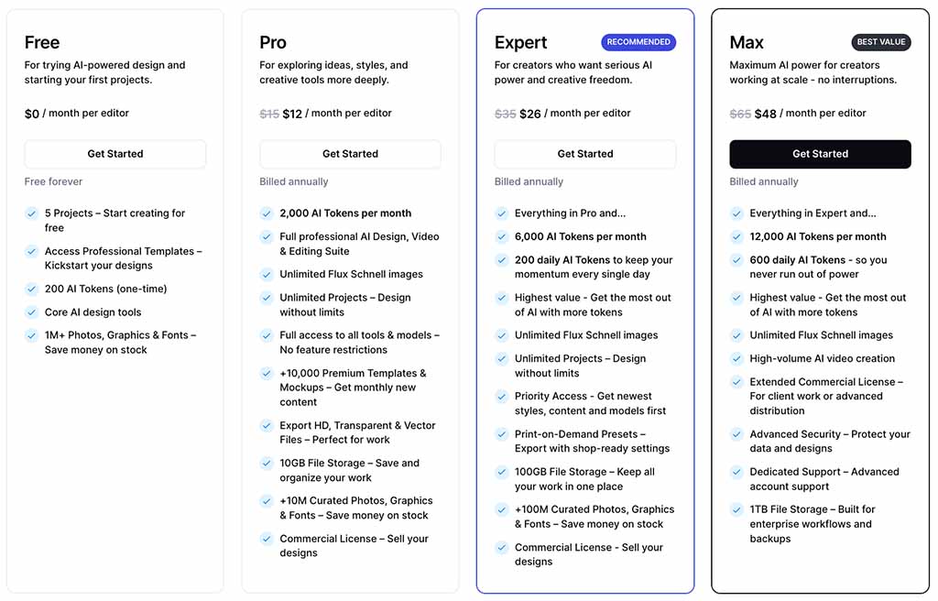
Task: Select the checkmark beside Unlimited Flux Schnell images in Pro
Action: [x=267, y=275]
